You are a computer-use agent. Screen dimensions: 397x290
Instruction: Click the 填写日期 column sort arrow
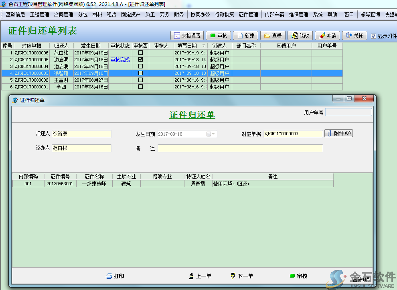click(x=204, y=46)
